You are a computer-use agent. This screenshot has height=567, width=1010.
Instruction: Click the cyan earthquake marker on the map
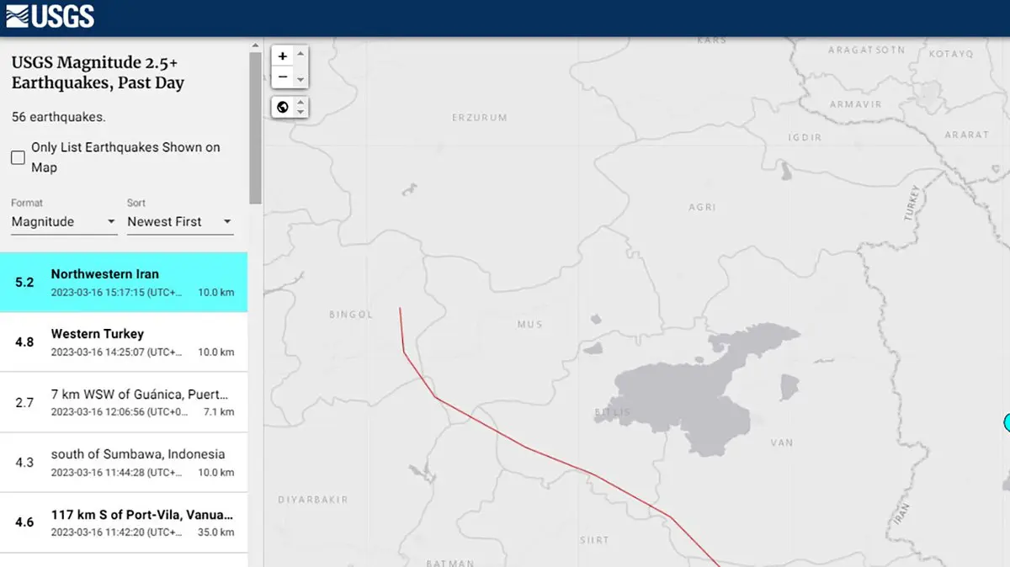click(1007, 422)
